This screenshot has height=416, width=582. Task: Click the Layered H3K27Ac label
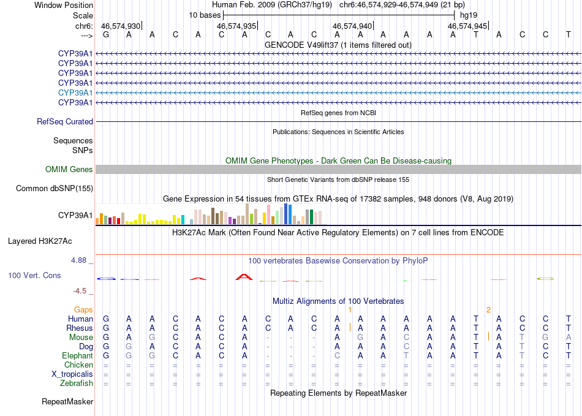[x=40, y=241]
